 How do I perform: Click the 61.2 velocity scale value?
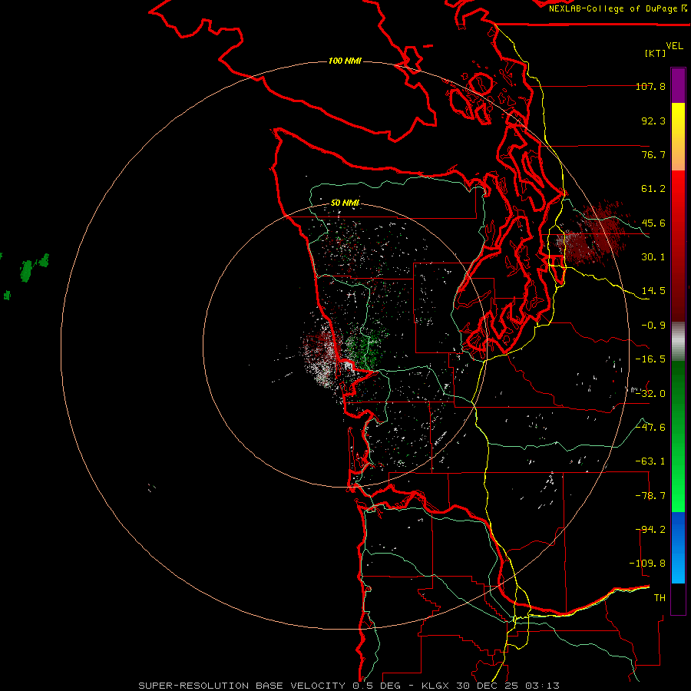pos(653,189)
